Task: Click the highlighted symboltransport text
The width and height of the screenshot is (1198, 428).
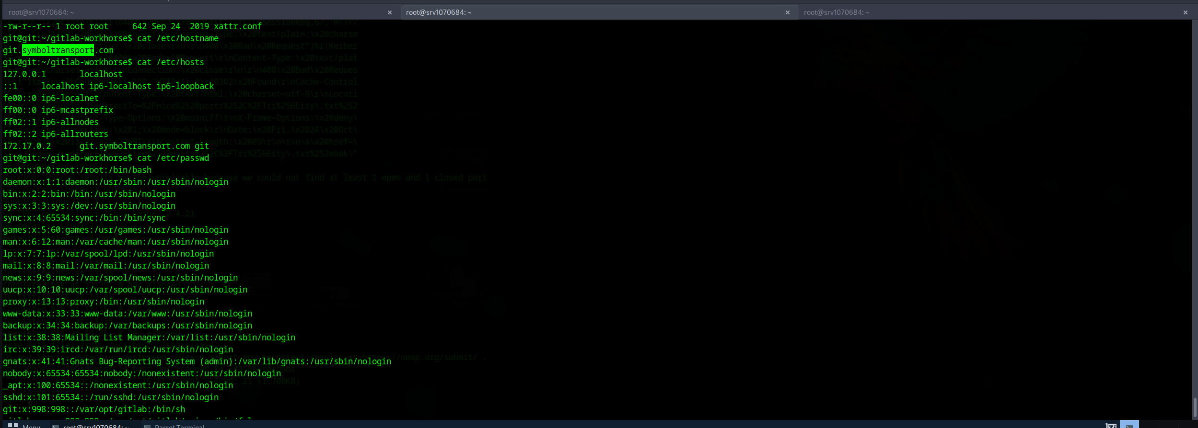Action: [58, 50]
